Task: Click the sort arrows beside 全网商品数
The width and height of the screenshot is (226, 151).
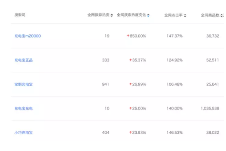Action: 222,16
